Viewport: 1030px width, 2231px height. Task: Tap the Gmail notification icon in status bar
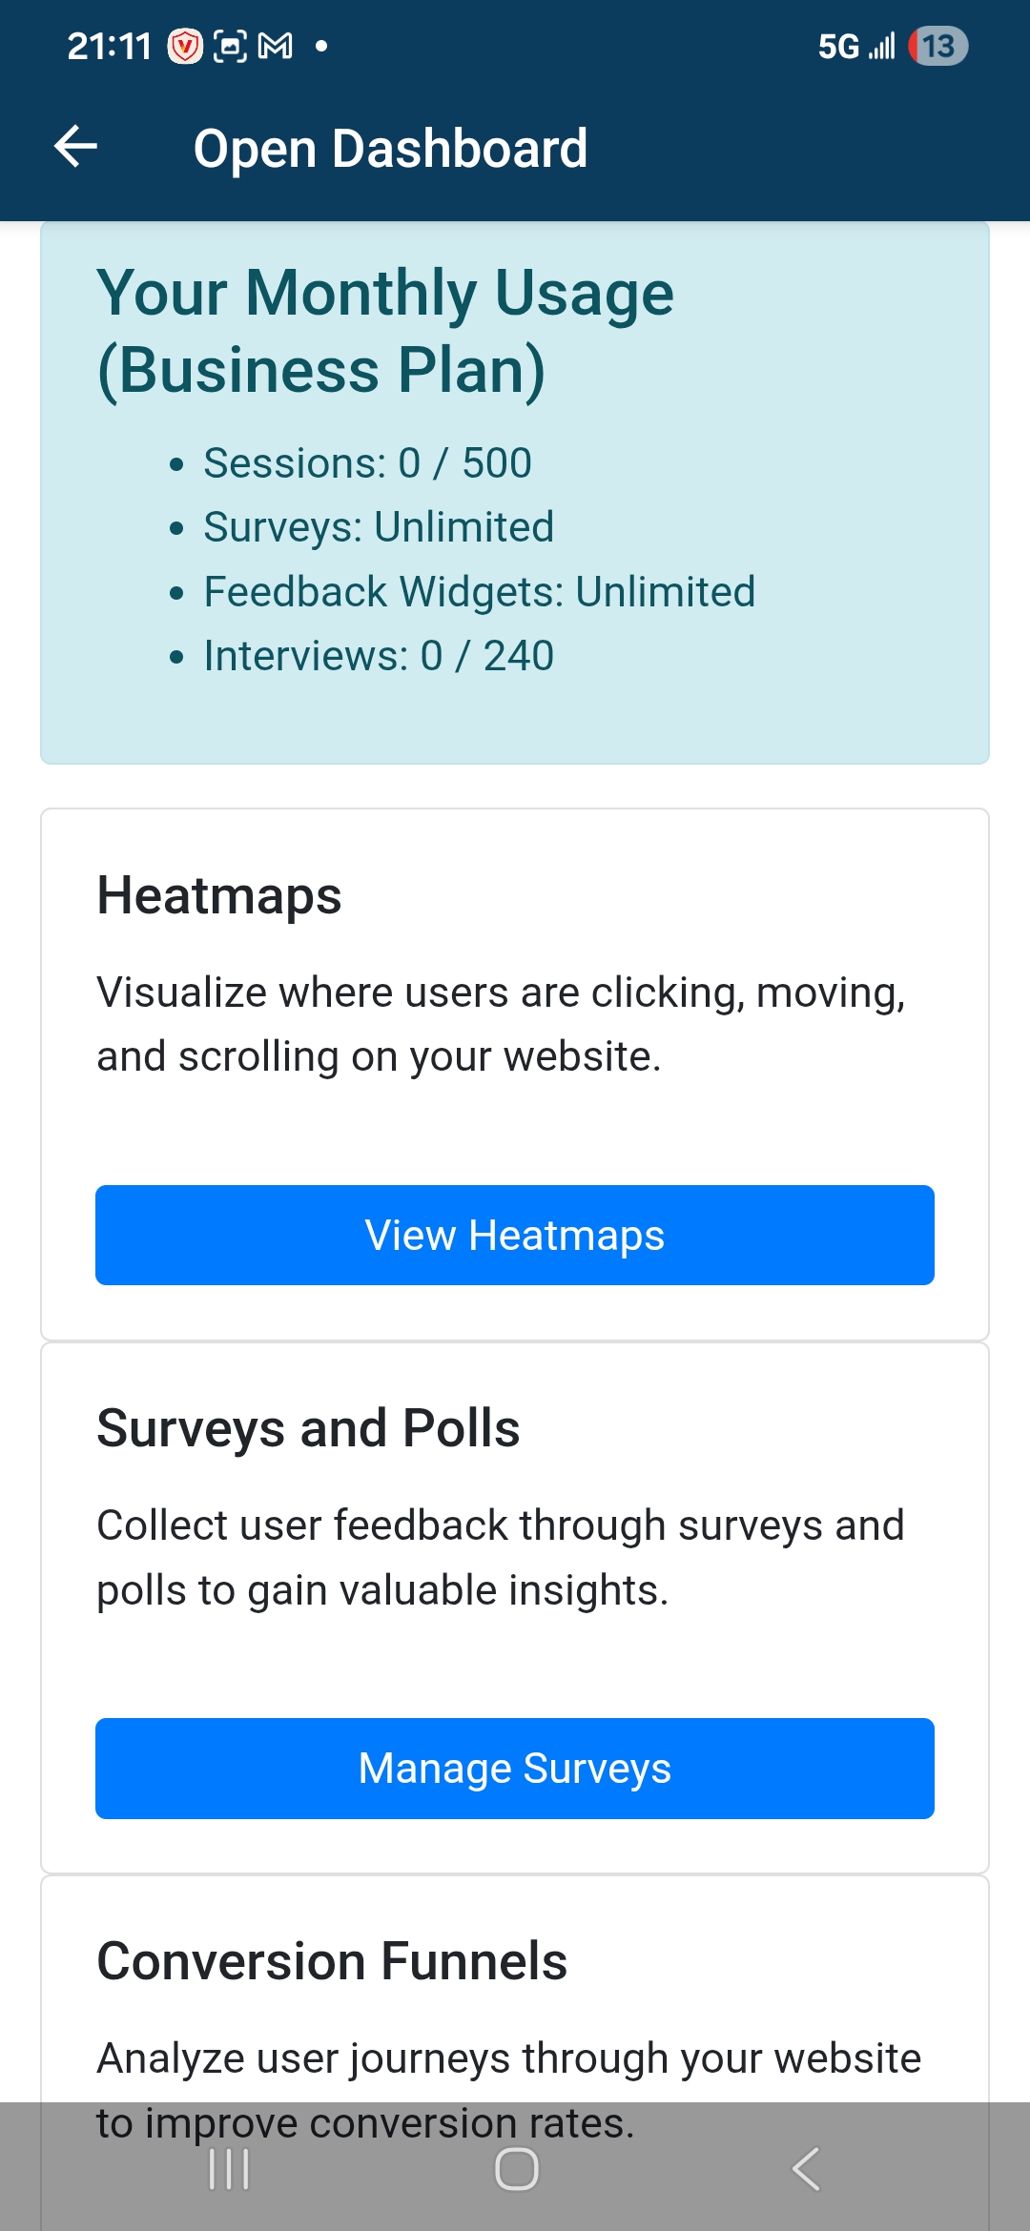pos(276,45)
